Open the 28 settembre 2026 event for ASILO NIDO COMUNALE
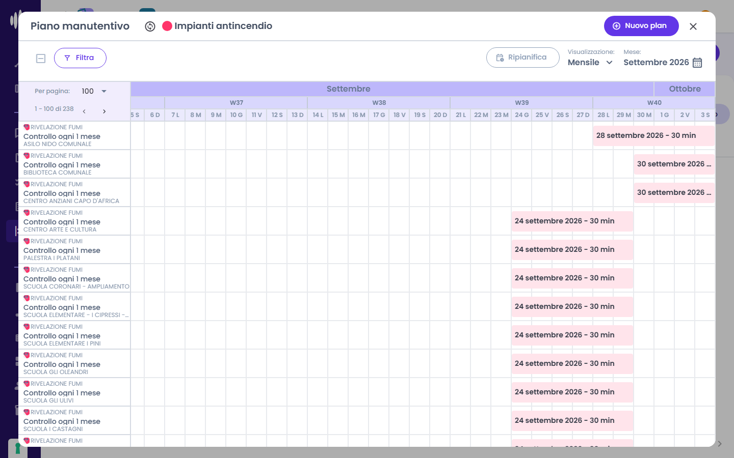Viewport: 734px width, 458px height. (654, 136)
